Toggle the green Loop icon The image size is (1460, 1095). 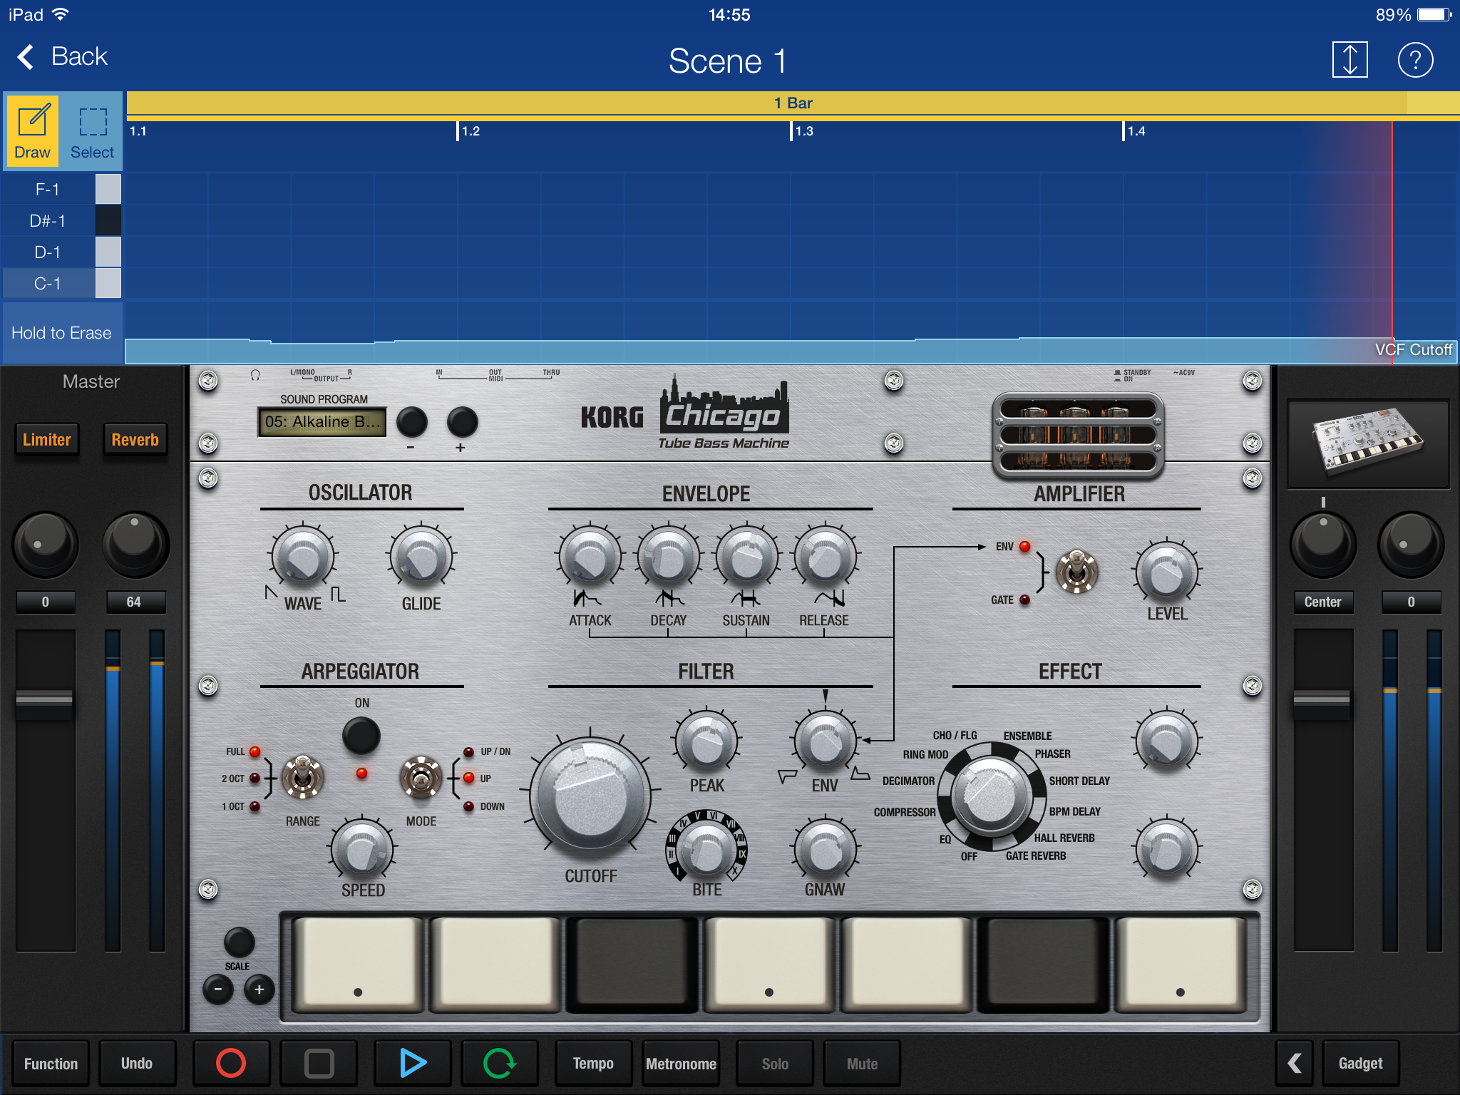click(499, 1062)
